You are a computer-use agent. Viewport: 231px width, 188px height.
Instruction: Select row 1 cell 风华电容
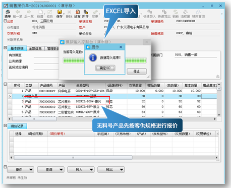coord(66,91)
